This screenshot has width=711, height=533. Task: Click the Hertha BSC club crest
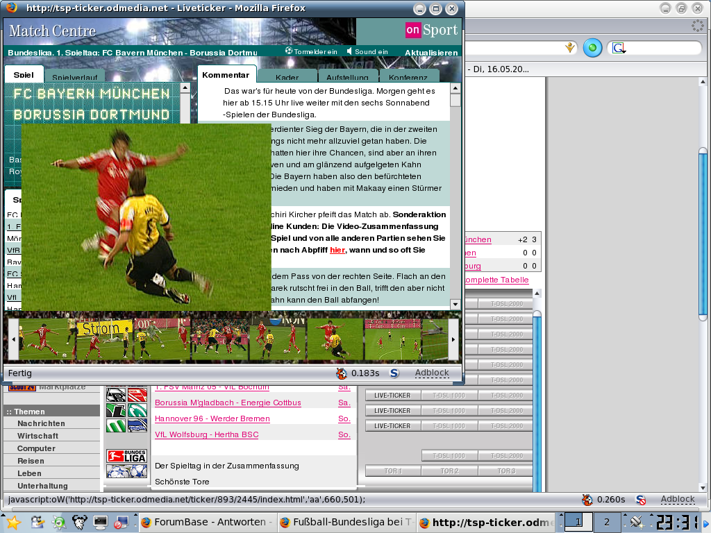pyautogui.click(x=137, y=425)
